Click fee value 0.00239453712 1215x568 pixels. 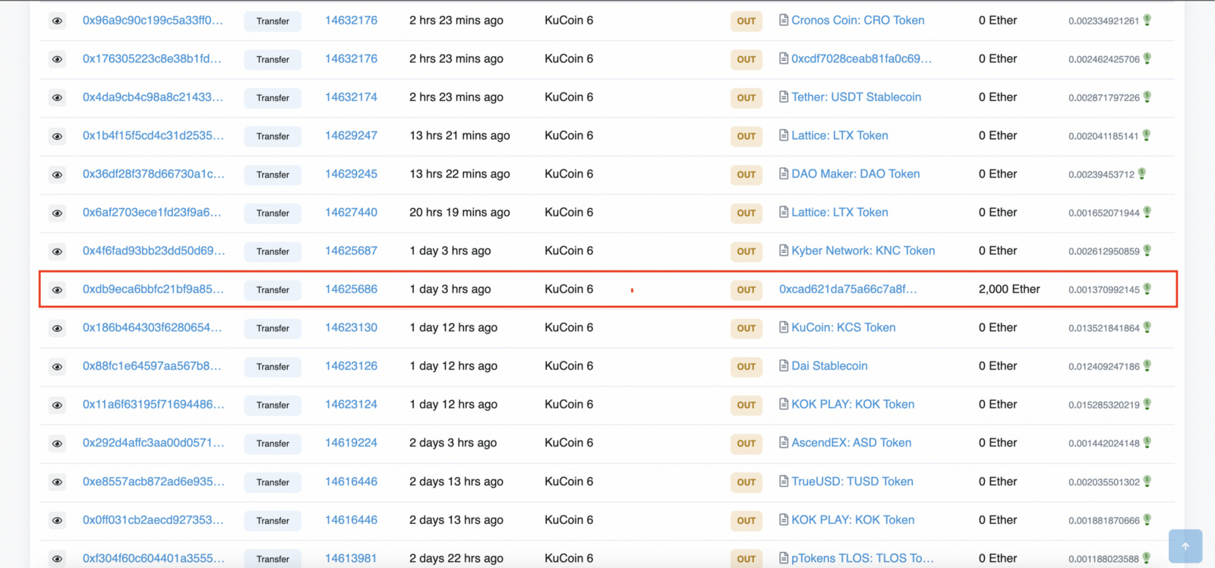point(1101,175)
